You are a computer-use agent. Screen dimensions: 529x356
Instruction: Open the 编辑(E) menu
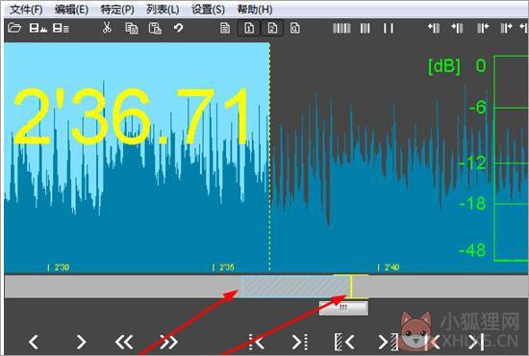click(71, 10)
